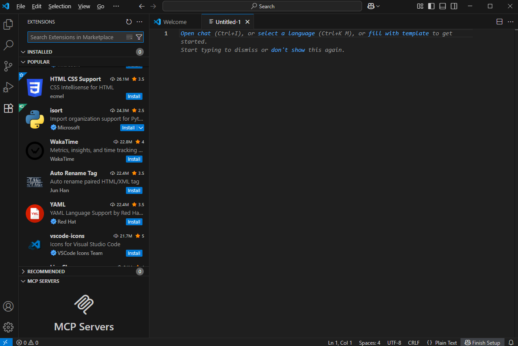Screen dimensions: 518x346
Task: Go forward with navigation arrow
Action: tap(153, 6)
